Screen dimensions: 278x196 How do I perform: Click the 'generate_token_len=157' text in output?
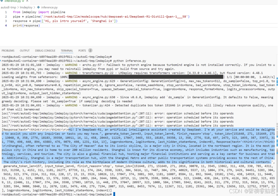(22, 166)
